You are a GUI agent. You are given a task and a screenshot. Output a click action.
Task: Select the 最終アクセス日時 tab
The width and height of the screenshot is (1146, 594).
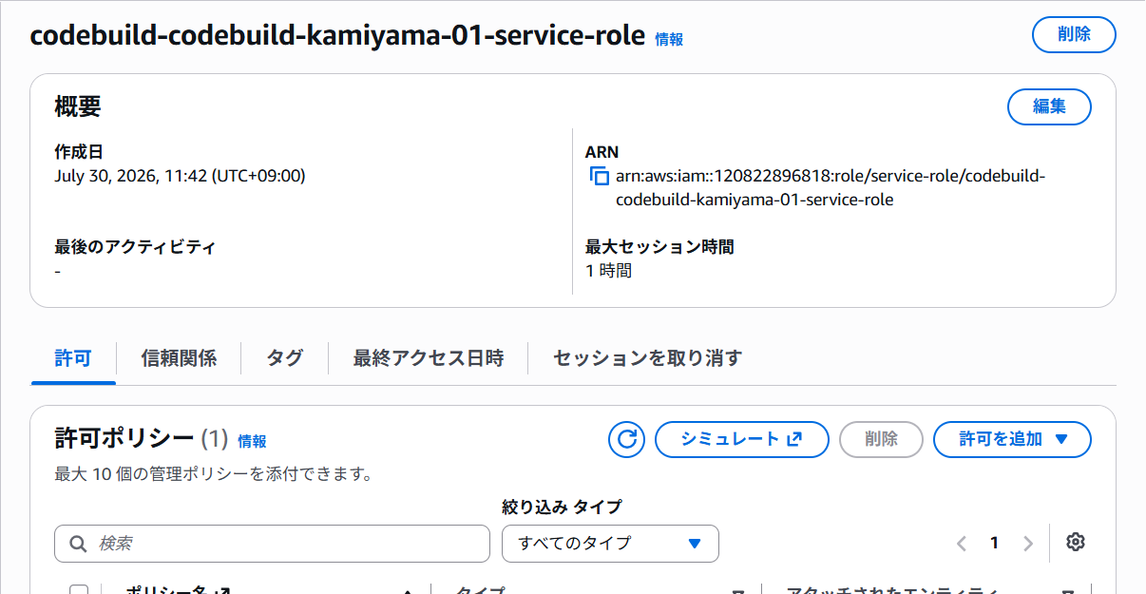pyautogui.click(x=428, y=358)
